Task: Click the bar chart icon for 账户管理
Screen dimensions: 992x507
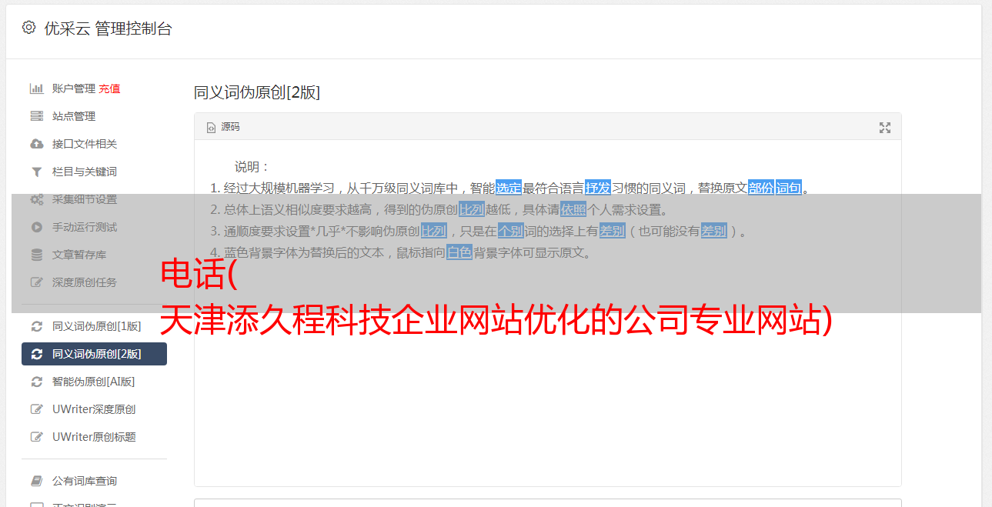Action: [36, 88]
